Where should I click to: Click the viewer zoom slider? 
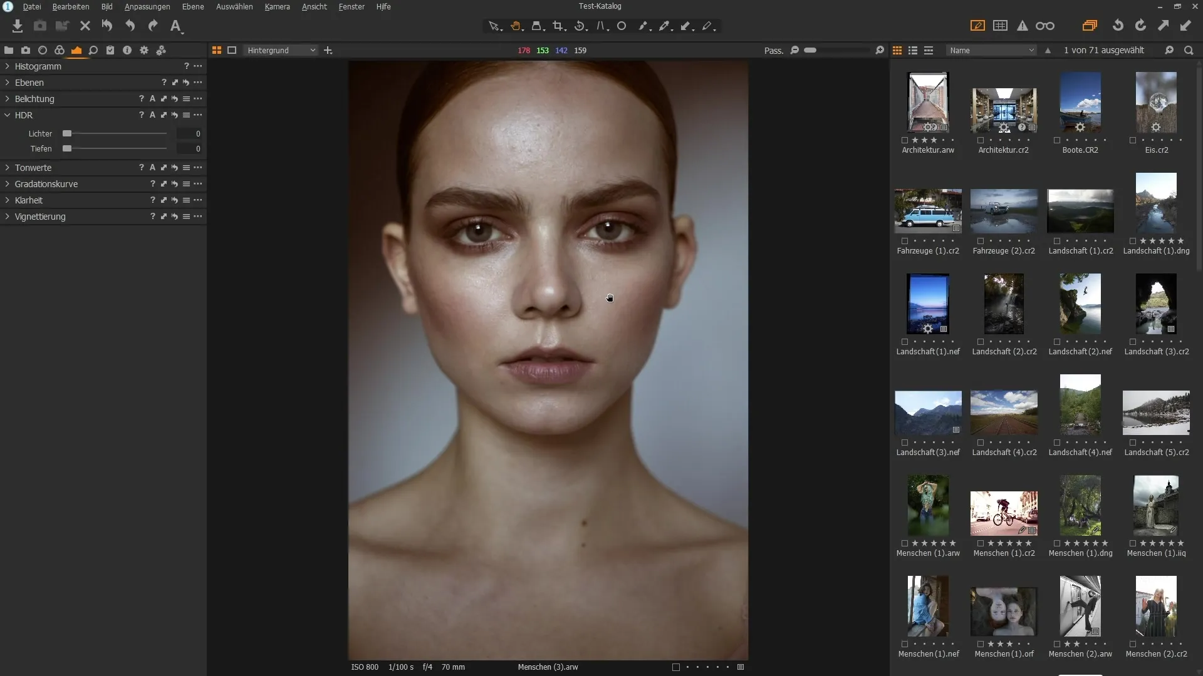[837, 50]
